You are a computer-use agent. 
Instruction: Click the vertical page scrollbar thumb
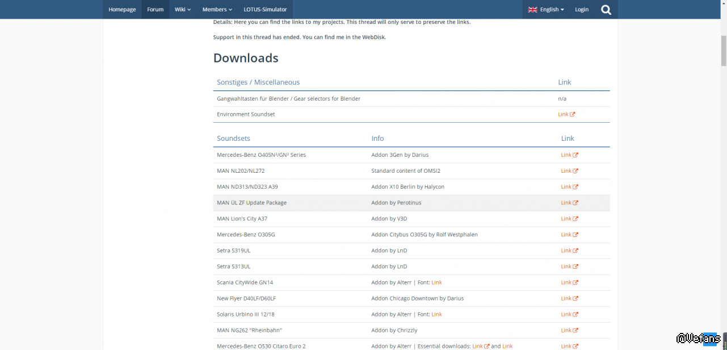click(724, 50)
